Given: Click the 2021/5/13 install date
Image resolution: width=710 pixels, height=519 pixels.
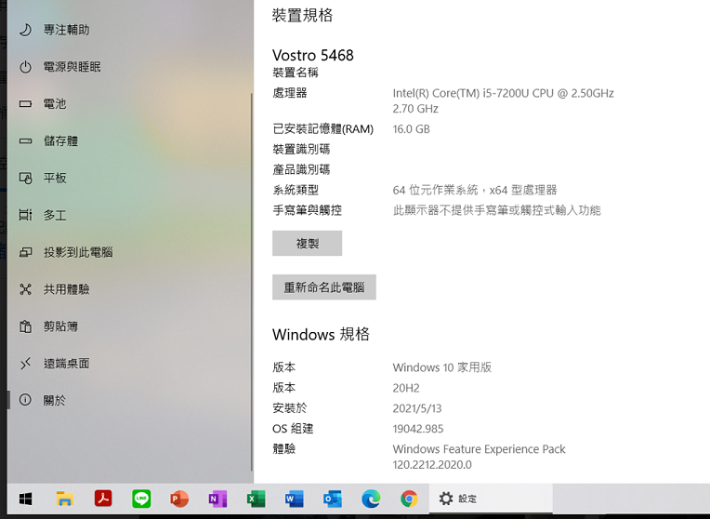Looking at the screenshot, I should [417, 408].
